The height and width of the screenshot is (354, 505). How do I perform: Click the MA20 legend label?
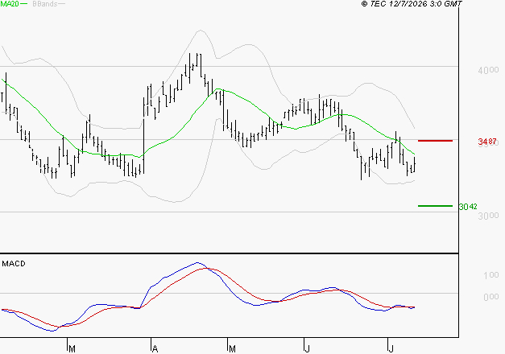tap(10, 4)
